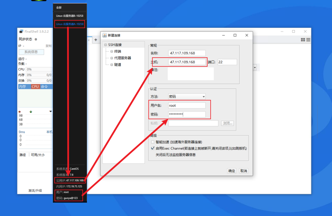Click the 可用/大小 column header
332x216 pixels.
(38, 155)
